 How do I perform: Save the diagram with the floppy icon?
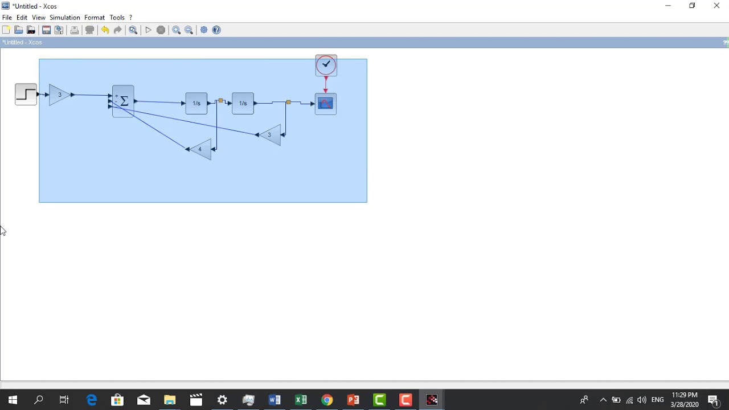point(47,30)
